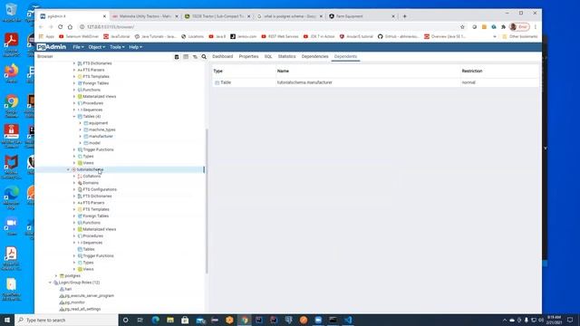Collapse the Tables (4) node
Viewport: 580px width, 326px height.
coord(74,117)
